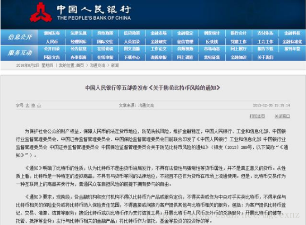Viewport: 306px width, 225px height.
Task: Open 银行会计 menu item
Action: coord(239,33)
